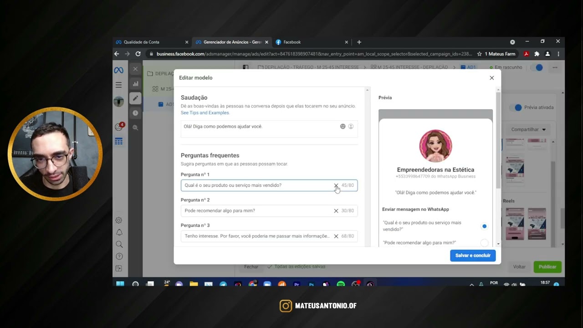Screen dimensions: 583x328
Task: Open the bar chart insights icon
Action: pyautogui.click(x=135, y=84)
